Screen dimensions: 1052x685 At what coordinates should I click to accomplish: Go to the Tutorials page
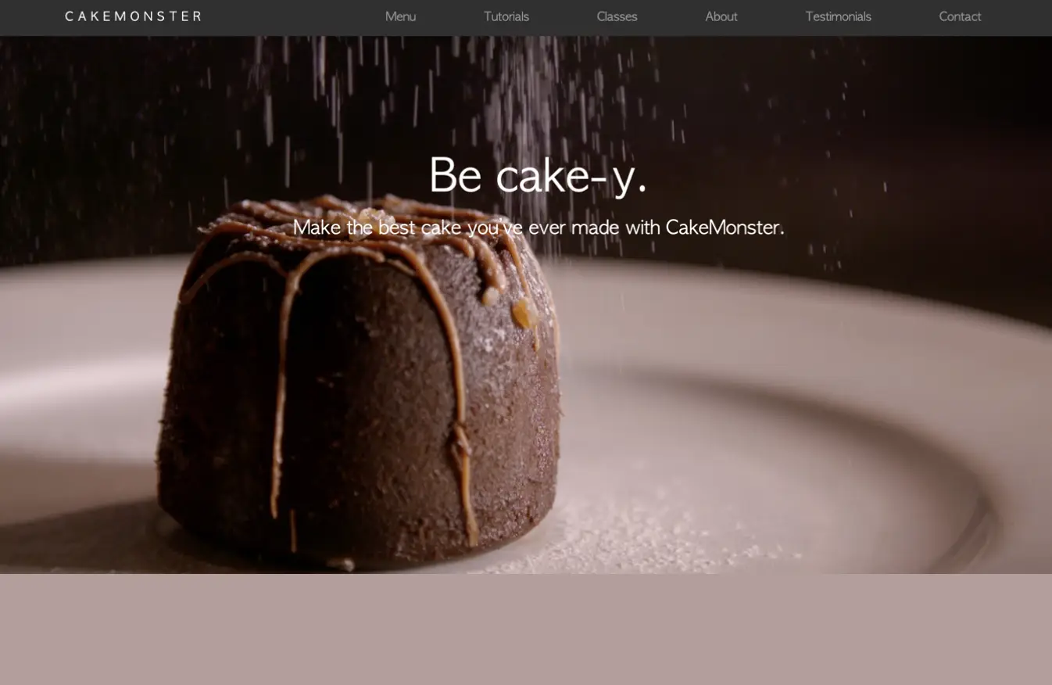coord(506,16)
